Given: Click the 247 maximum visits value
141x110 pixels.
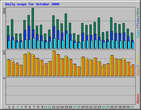Looking at the screenshot, I should (4, 52).
